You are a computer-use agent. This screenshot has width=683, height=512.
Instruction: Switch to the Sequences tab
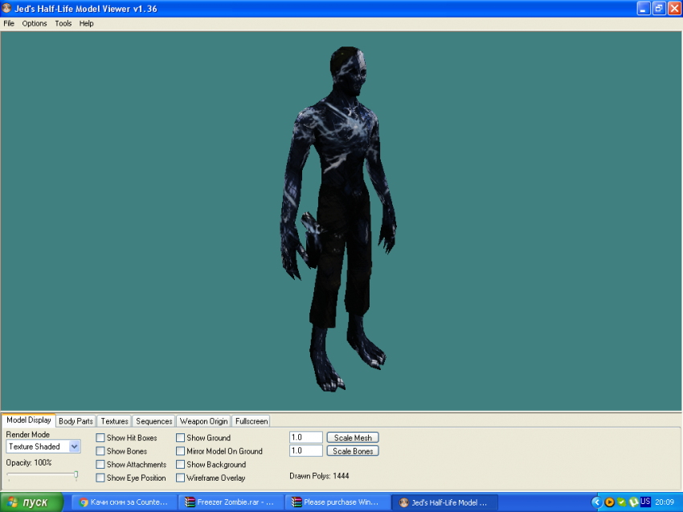point(153,421)
